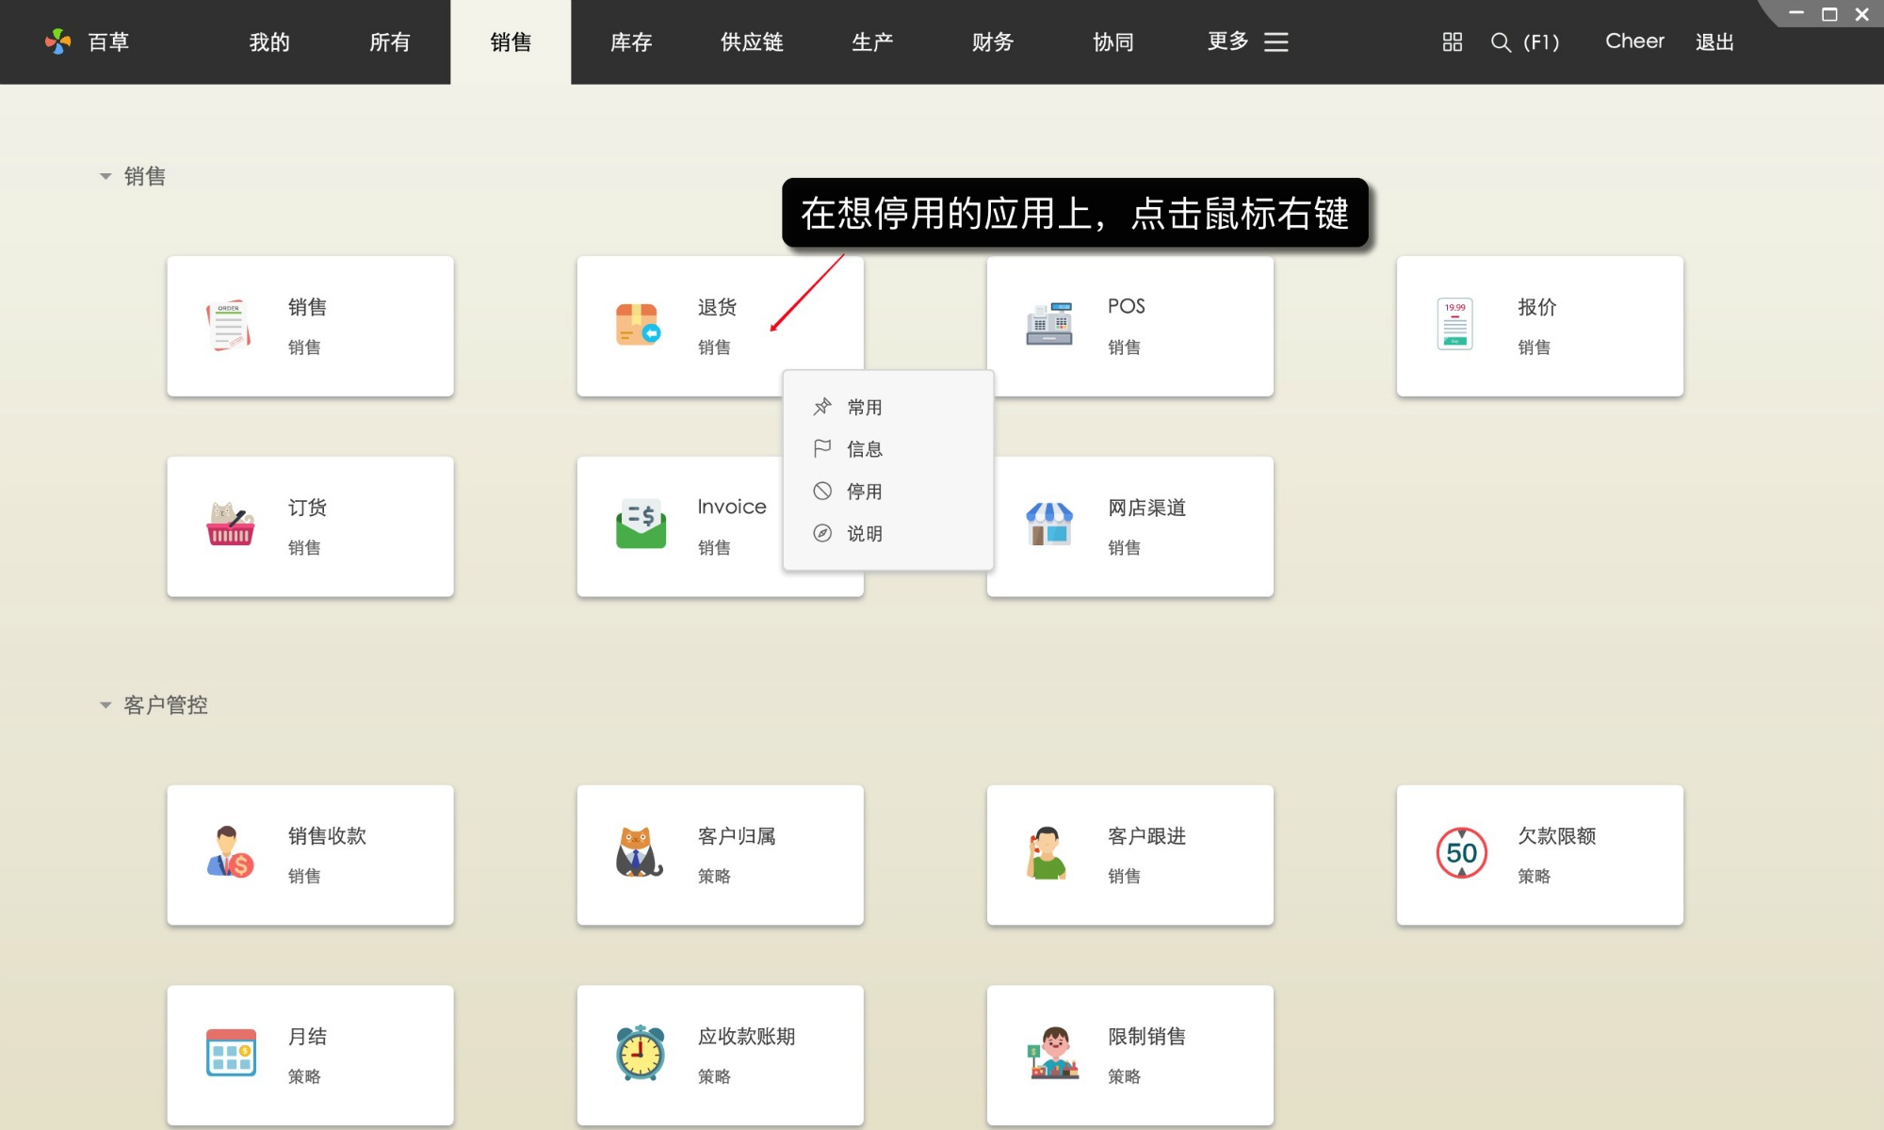Open the 网店渠道 storefront icon
This screenshot has height=1130, width=1884.
click(1049, 524)
